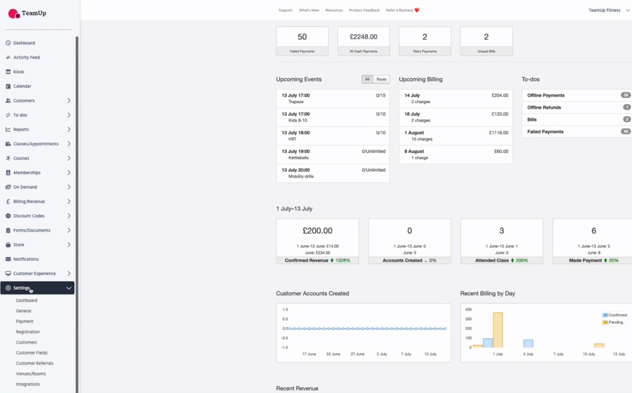Click the Memberships icon in sidebar
The width and height of the screenshot is (632, 393).
8,172
